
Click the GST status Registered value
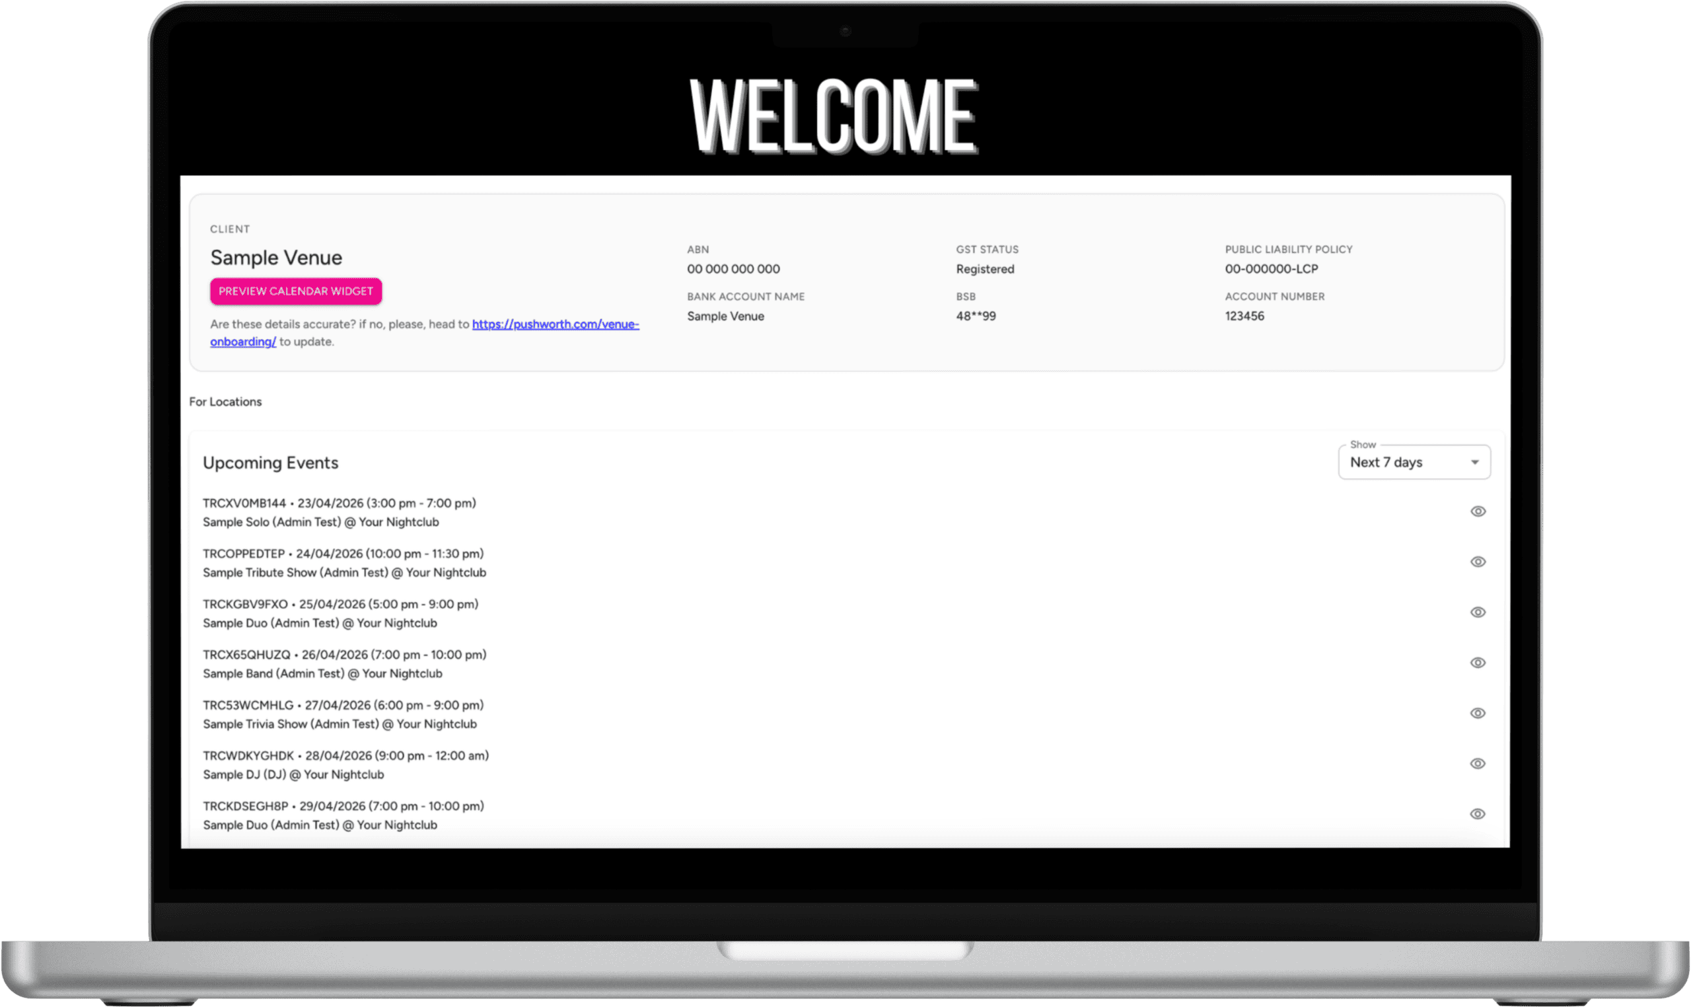point(985,269)
